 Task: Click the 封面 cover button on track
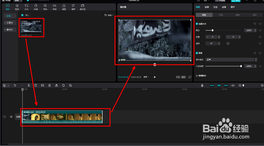[18, 117]
